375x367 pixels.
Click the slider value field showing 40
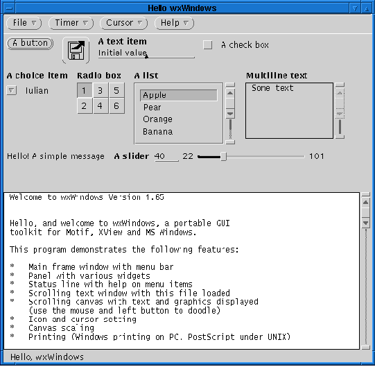pos(166,156)
